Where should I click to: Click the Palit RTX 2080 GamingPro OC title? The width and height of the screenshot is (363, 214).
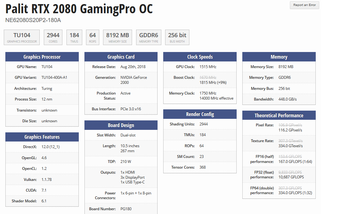[x=79, y=9]
